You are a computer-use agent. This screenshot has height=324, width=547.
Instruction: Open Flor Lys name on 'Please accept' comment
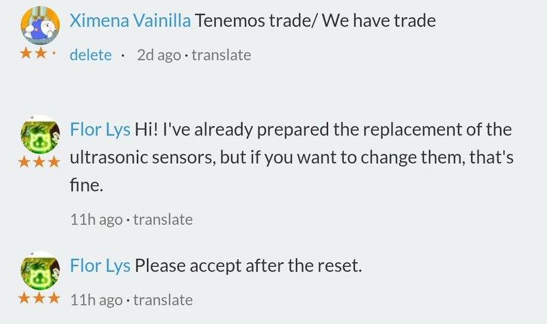tap(100, 266)
